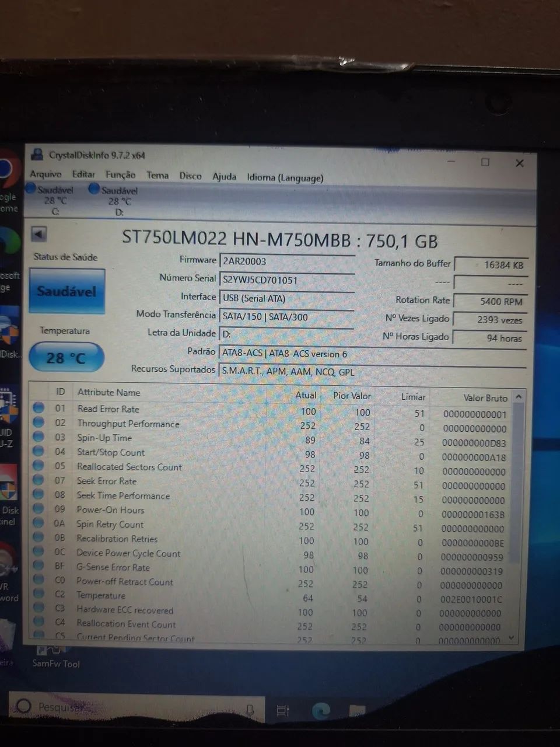Click the Windows search box Pesquisar
This screenshot has width=560, height=747.
(136, 707)
